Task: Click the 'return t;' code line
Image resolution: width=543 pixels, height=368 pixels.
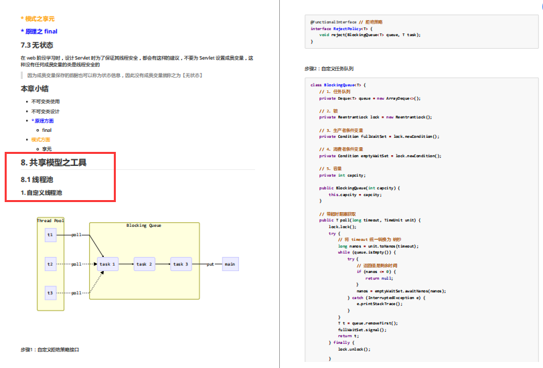Action: point(348,336)
